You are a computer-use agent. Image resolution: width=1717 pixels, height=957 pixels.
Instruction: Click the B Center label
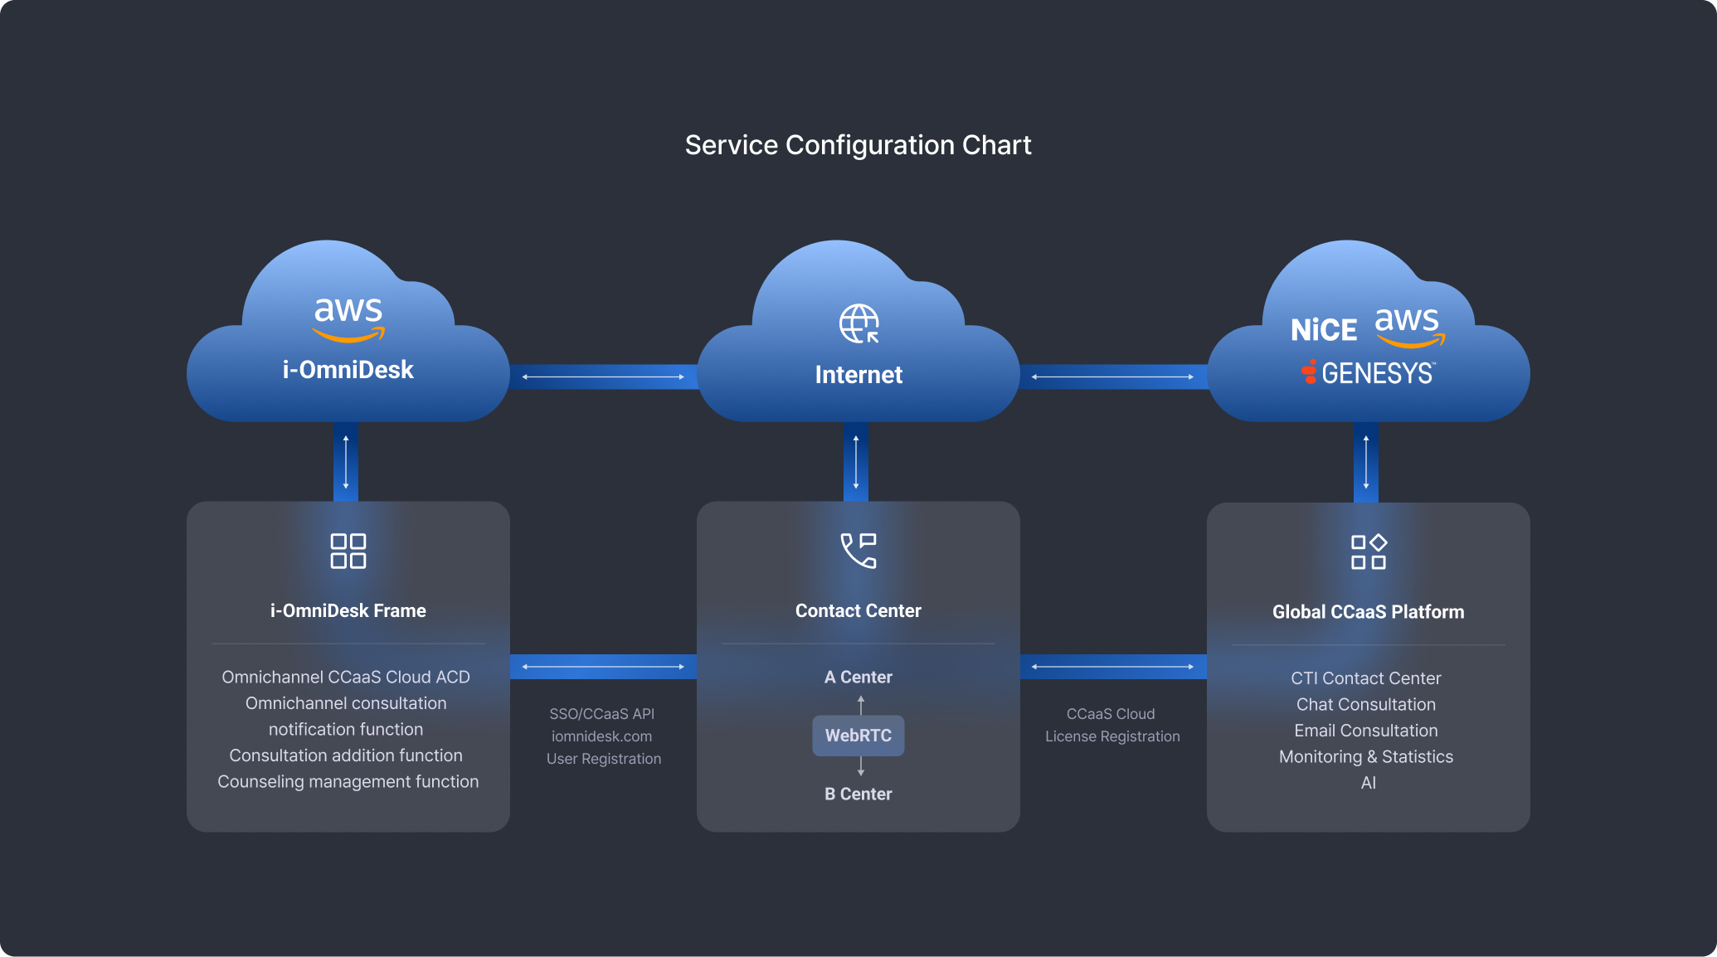coord(858,794)
